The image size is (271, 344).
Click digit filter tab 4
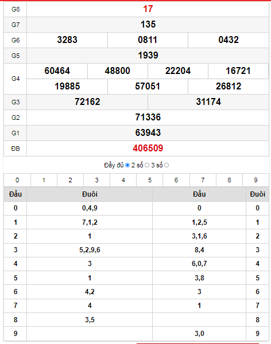click(123, 180)
